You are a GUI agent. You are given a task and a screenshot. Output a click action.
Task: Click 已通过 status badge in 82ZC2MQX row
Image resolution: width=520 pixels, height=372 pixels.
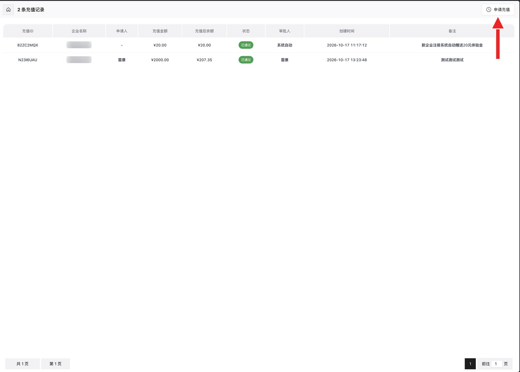pos(246,45)
